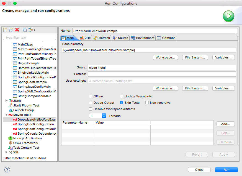Click the SinglyLinkedListMain Java icon
Viewport: 242px width, 176px height.
tap(15, 73)
